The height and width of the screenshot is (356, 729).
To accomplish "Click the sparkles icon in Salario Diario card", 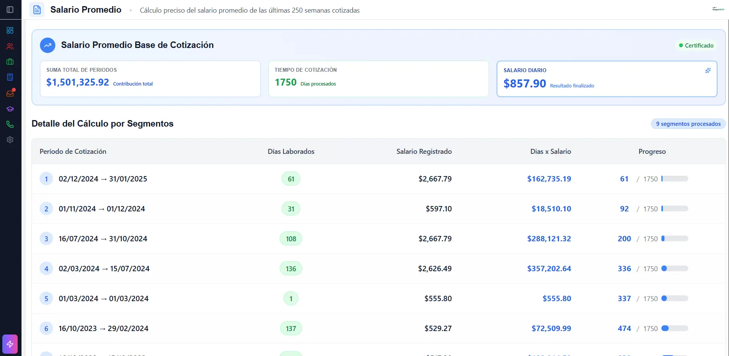I will [x=708, y=71].
